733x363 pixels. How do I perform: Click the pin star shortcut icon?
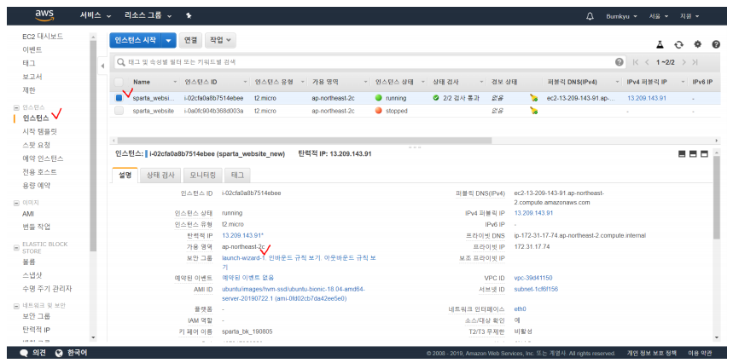point(189,15)
